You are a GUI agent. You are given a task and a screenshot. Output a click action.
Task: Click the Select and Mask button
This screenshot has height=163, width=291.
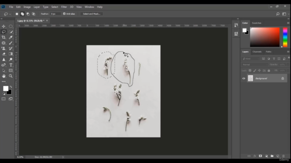(91, 14)
